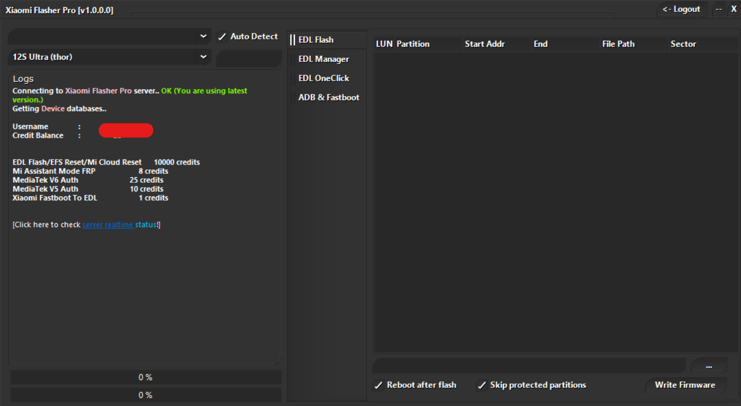Screen dimensions: 741x406
Task: Disable Reboot after flash option
Action: [x=378, y=385]
